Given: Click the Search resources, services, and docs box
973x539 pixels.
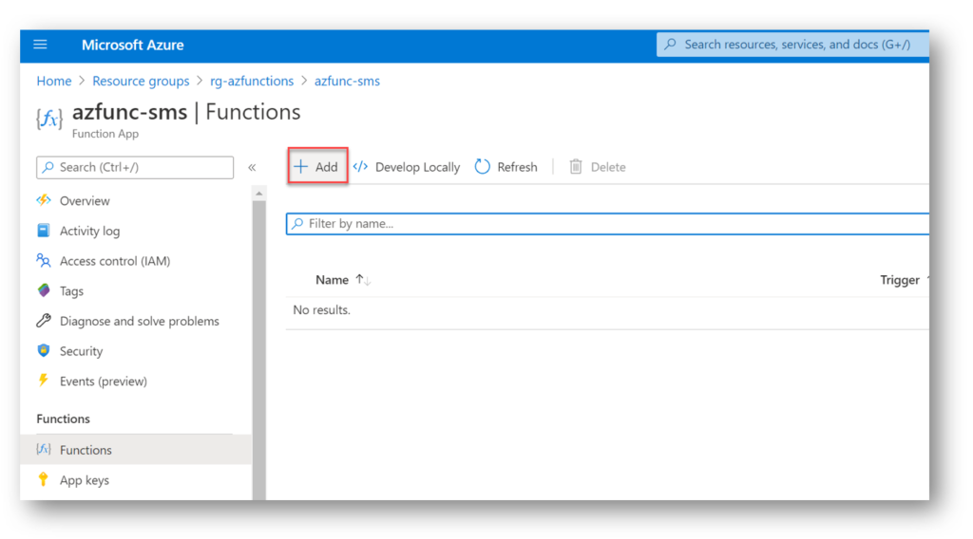Looking at the screenshot, I should click(792, 45).
